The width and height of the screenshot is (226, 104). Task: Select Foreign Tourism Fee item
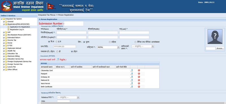point(15,64)
